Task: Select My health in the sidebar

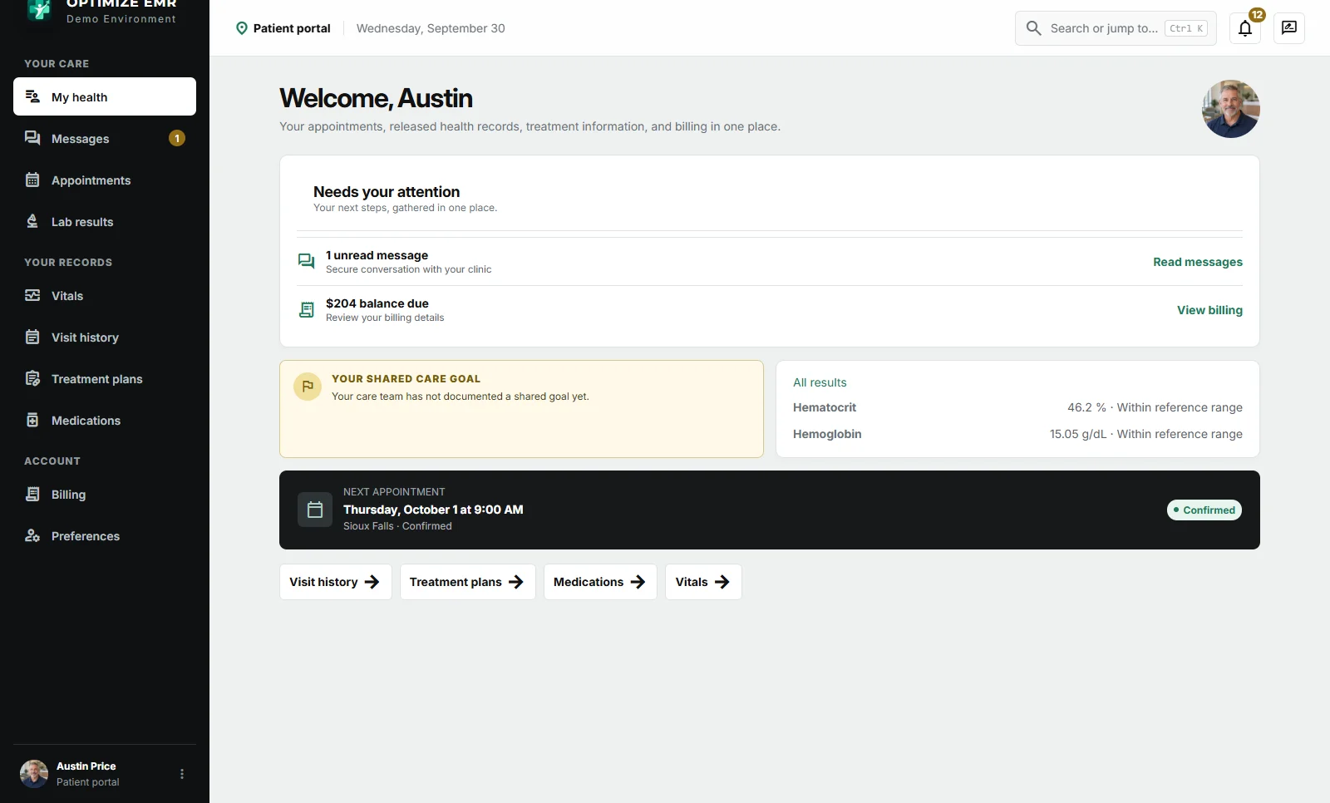Action: pyautogui.click(x=105, y=96)
